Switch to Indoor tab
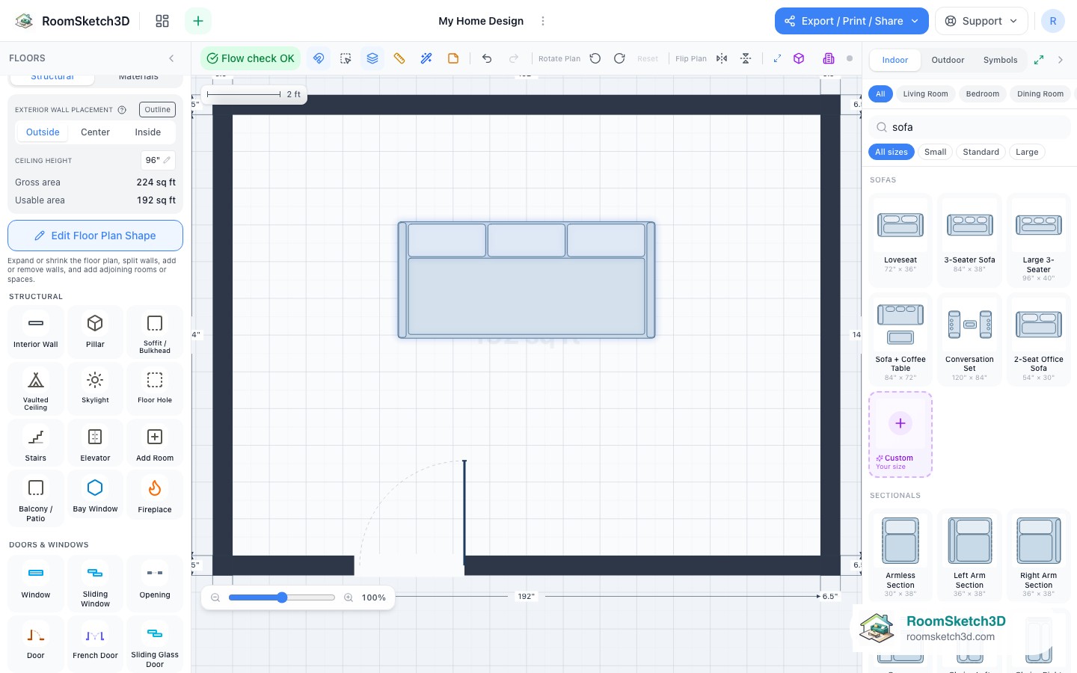 click(895, 60)
